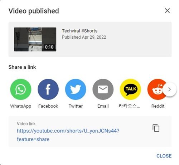The width and height of the screenshot is (179, 165).
Task: Open the youtube.com/shorts video link
Action: pyautogui.click(x=68, y=135)
